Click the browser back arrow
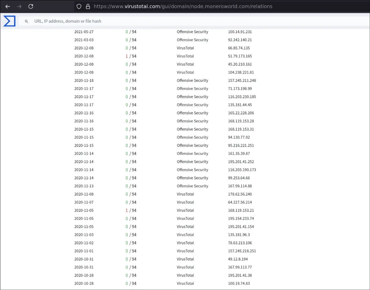370x290 pixels. 8,6
